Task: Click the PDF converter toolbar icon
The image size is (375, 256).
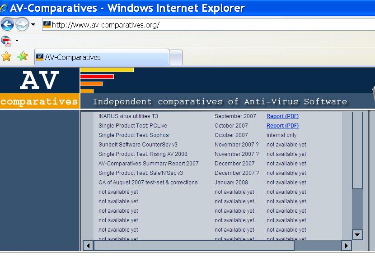Action: 6,41
